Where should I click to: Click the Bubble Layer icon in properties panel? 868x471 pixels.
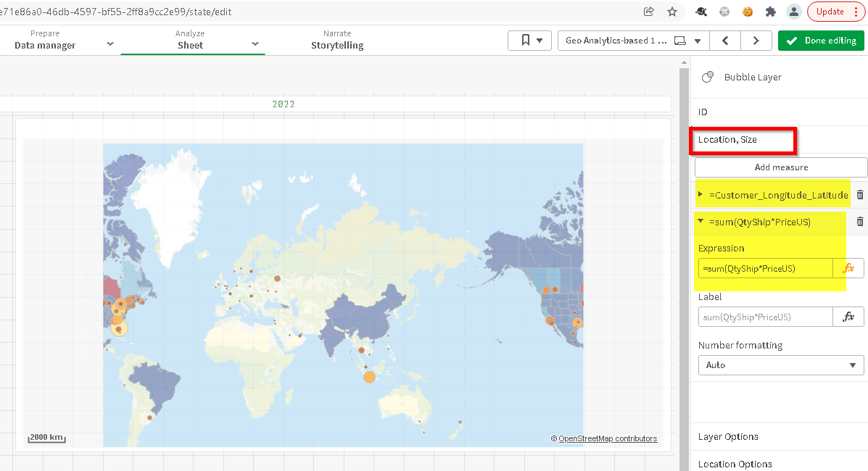(x=707, y=77)
